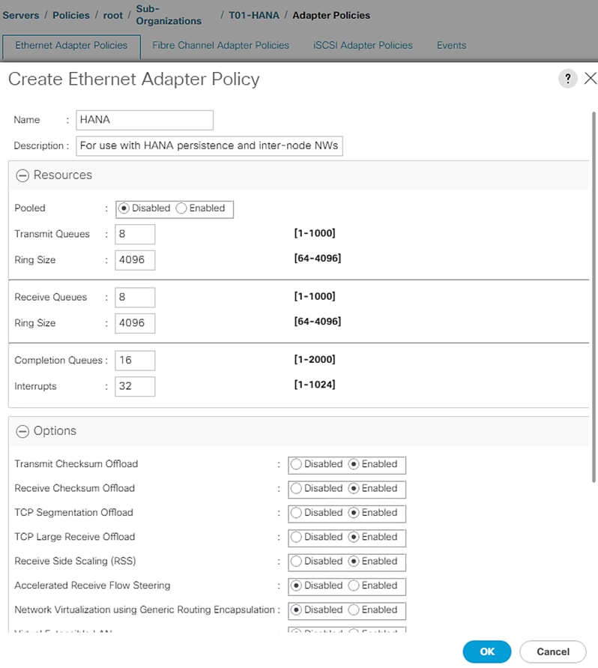Collapse the Options section
598x668 pixels.
coord(22,431)
